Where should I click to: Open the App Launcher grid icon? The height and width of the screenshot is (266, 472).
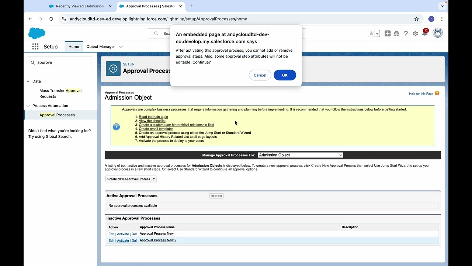(35, 47)
